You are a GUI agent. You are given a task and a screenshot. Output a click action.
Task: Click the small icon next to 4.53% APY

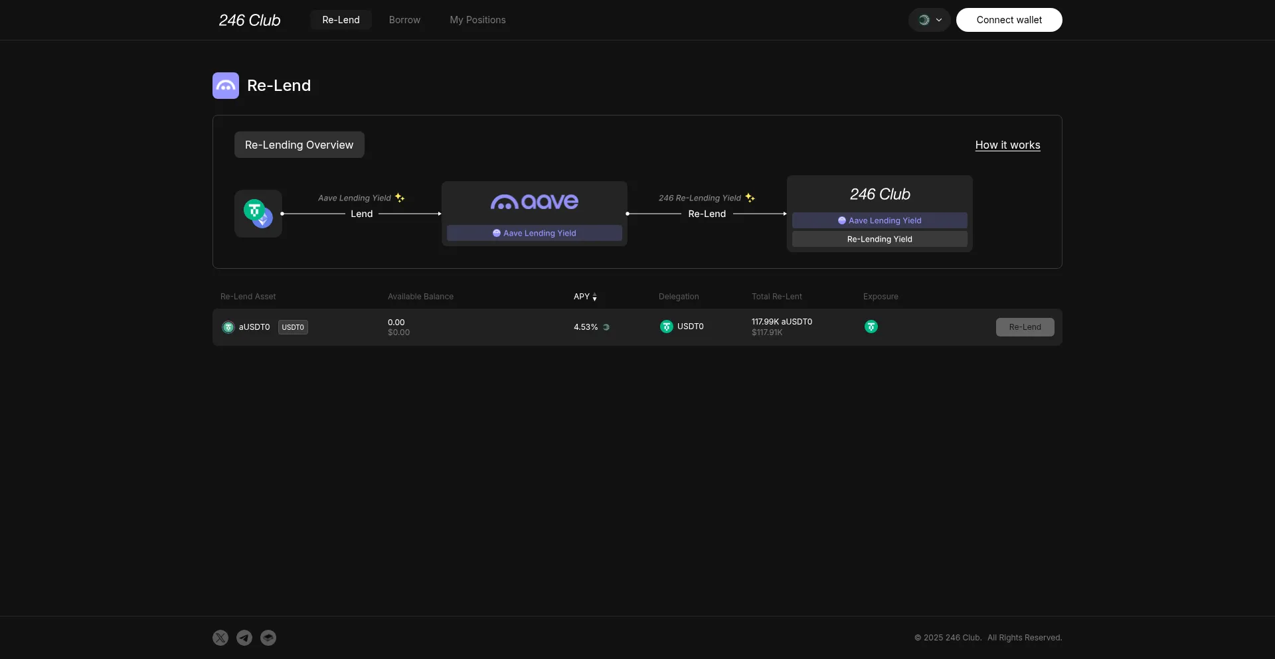pos(606,327)
